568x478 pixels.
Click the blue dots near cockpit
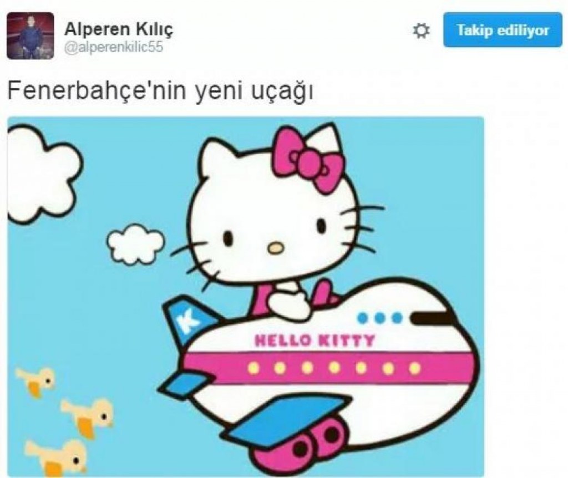(379, 318)
